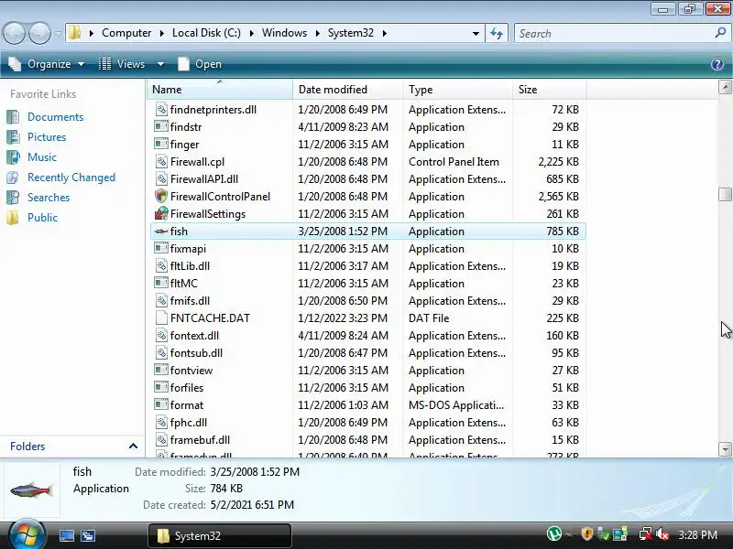Click the Views button
Viewport: 733px width, 549px height.
click(123, 64)
